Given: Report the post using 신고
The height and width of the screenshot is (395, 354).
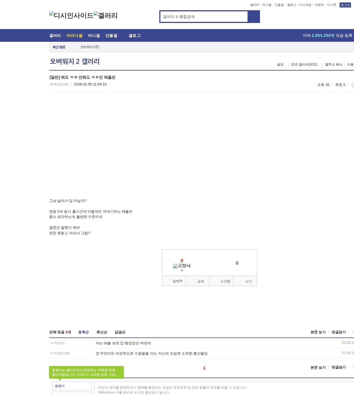Looking at the screenshot, I should tap(248, 281).
